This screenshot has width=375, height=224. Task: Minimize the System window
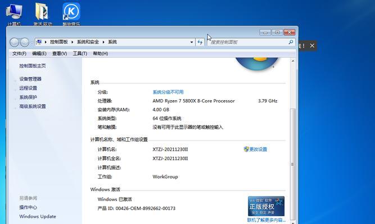[265, 32]
